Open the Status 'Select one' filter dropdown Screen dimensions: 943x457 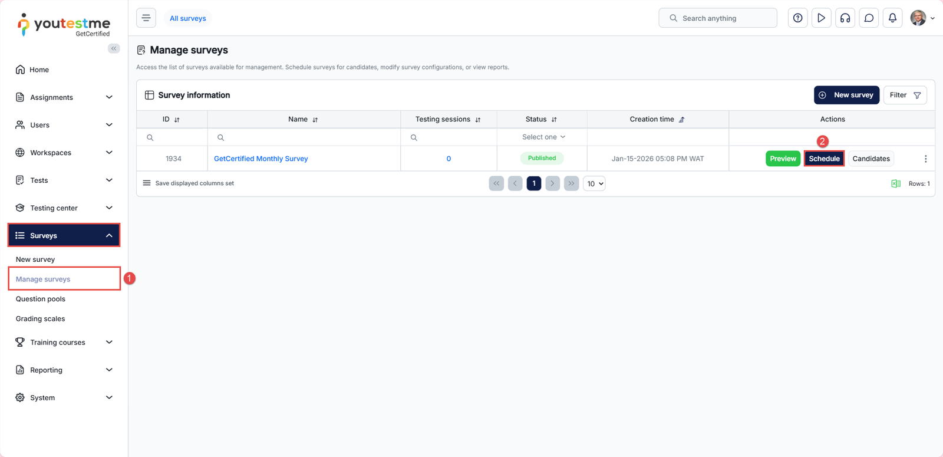[543, 137]
